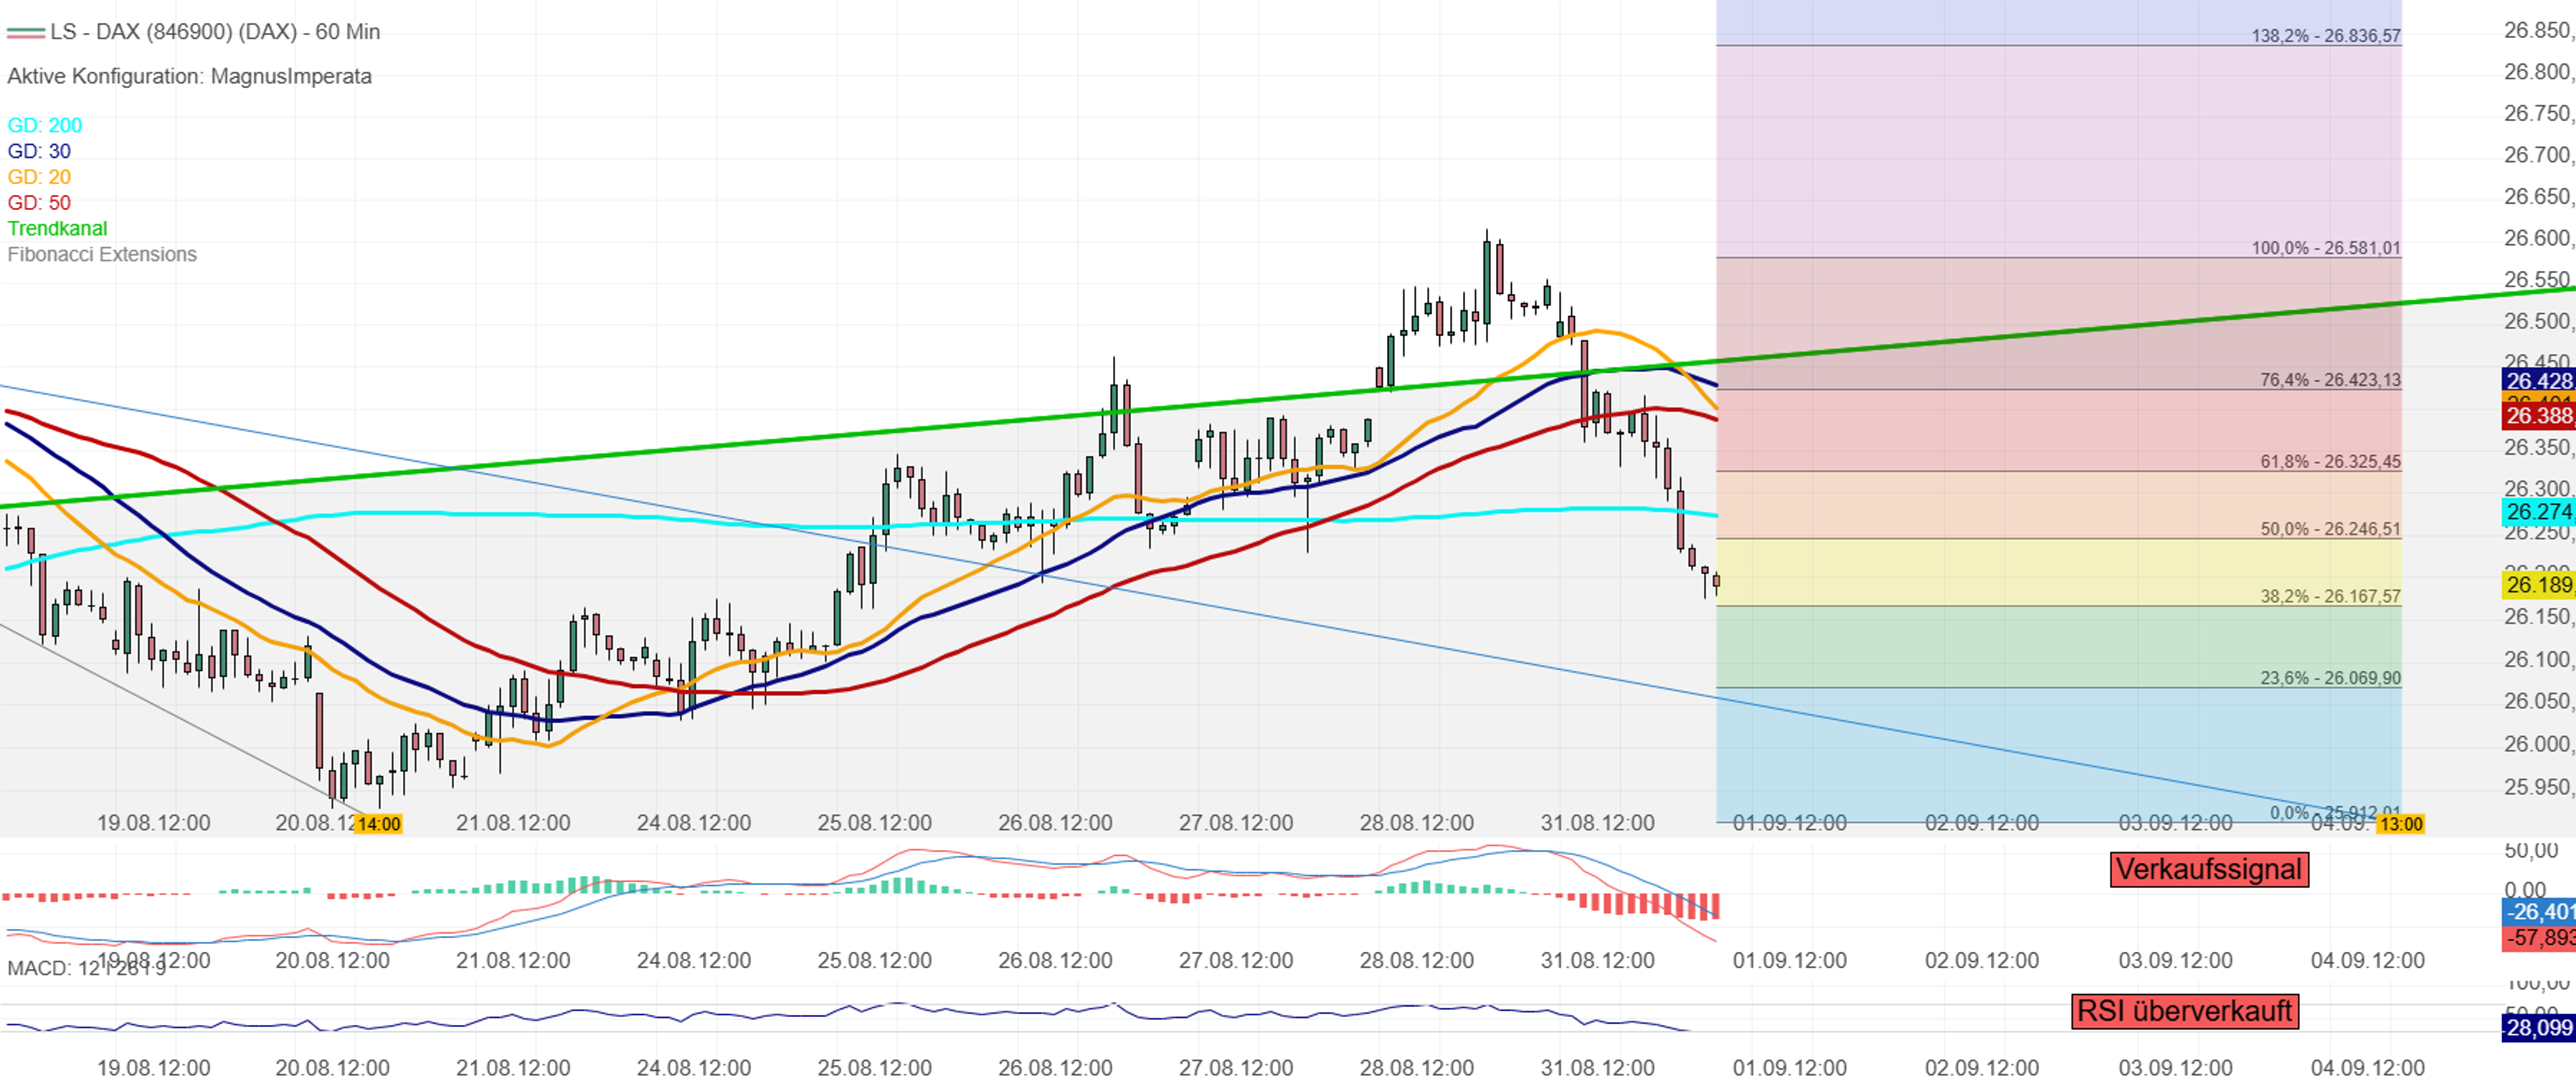The width and height of the screenshot is (2576, 1088).
Task: Select the 38,2% - 26.167,57 Fibonacci level
Action: pyautogui.click(x=2330, y=596)
